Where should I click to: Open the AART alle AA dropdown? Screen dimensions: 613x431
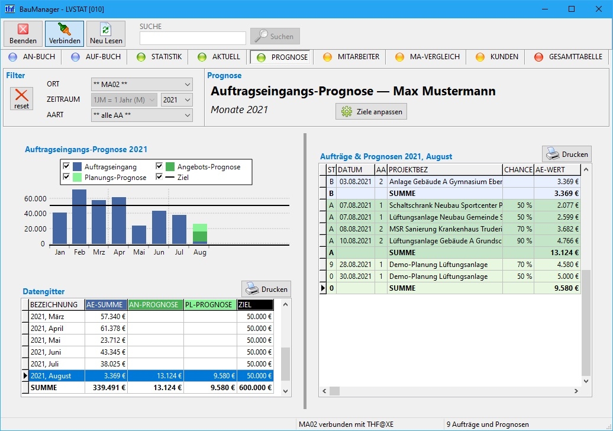(142, 115)
